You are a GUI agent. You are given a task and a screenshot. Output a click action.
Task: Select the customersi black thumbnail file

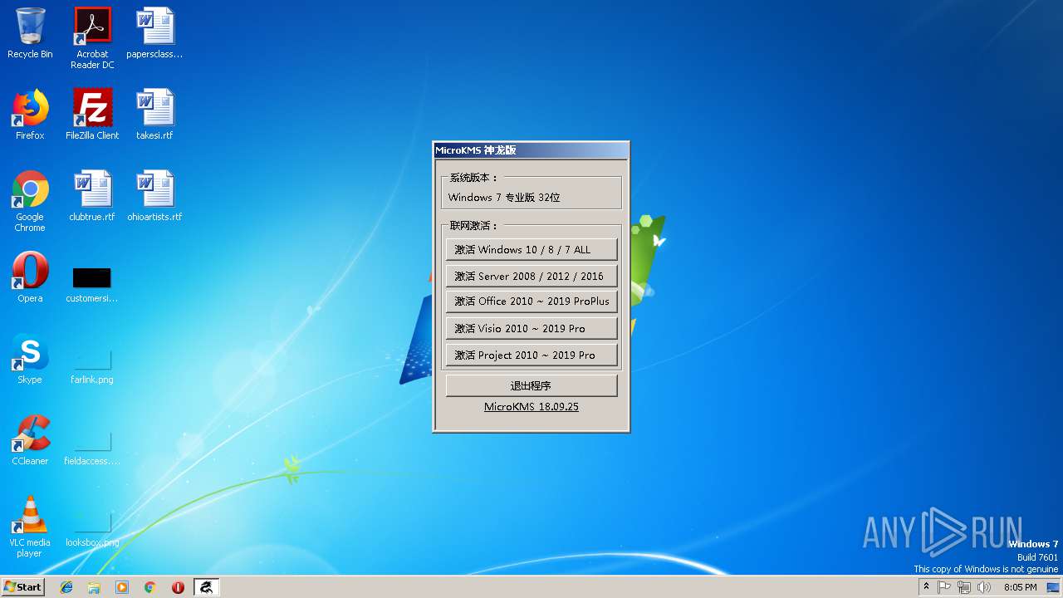pyautogui.click(x=92, y=284)
